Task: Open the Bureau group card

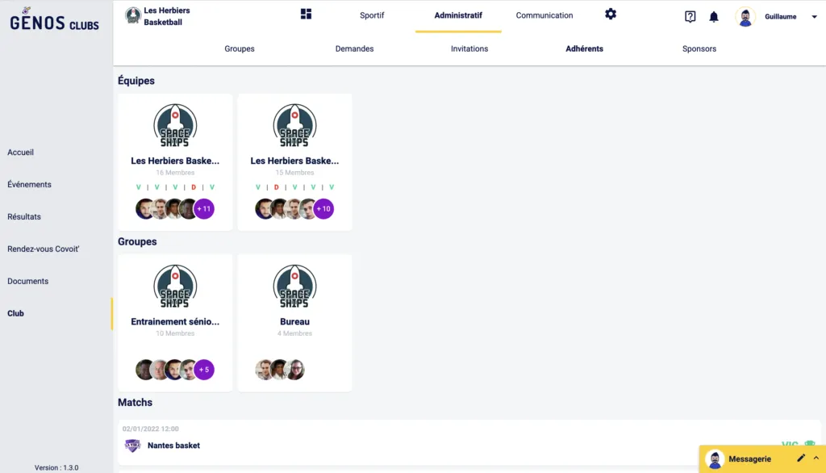Action: point(294,322)
